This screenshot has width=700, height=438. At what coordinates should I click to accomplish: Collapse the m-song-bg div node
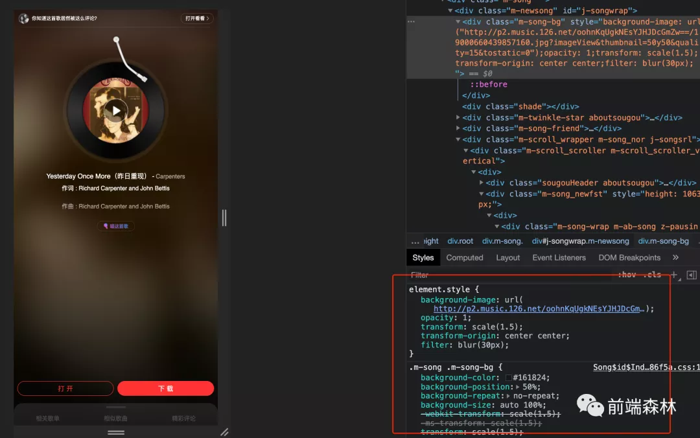click(458, 21)
